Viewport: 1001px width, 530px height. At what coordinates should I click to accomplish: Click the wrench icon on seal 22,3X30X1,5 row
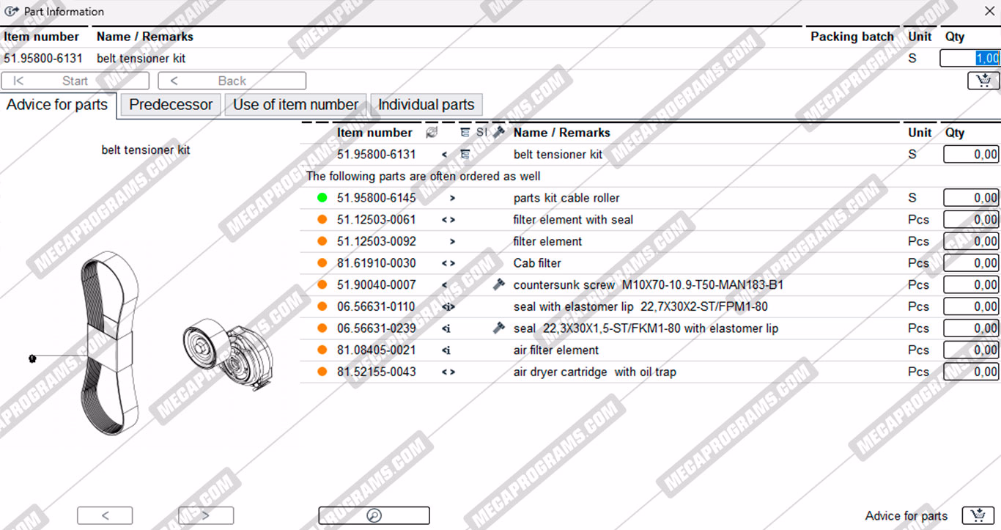pos(499,328)
